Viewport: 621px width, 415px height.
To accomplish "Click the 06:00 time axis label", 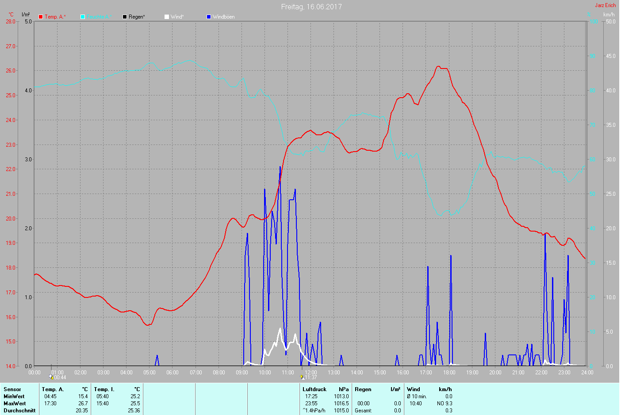I will (172, 373).
